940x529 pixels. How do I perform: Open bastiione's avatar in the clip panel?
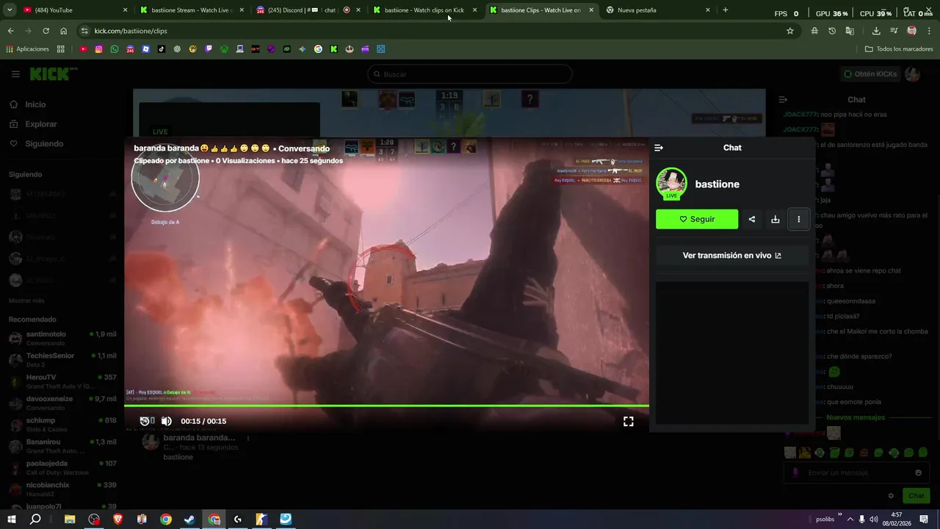coord(671,184)
